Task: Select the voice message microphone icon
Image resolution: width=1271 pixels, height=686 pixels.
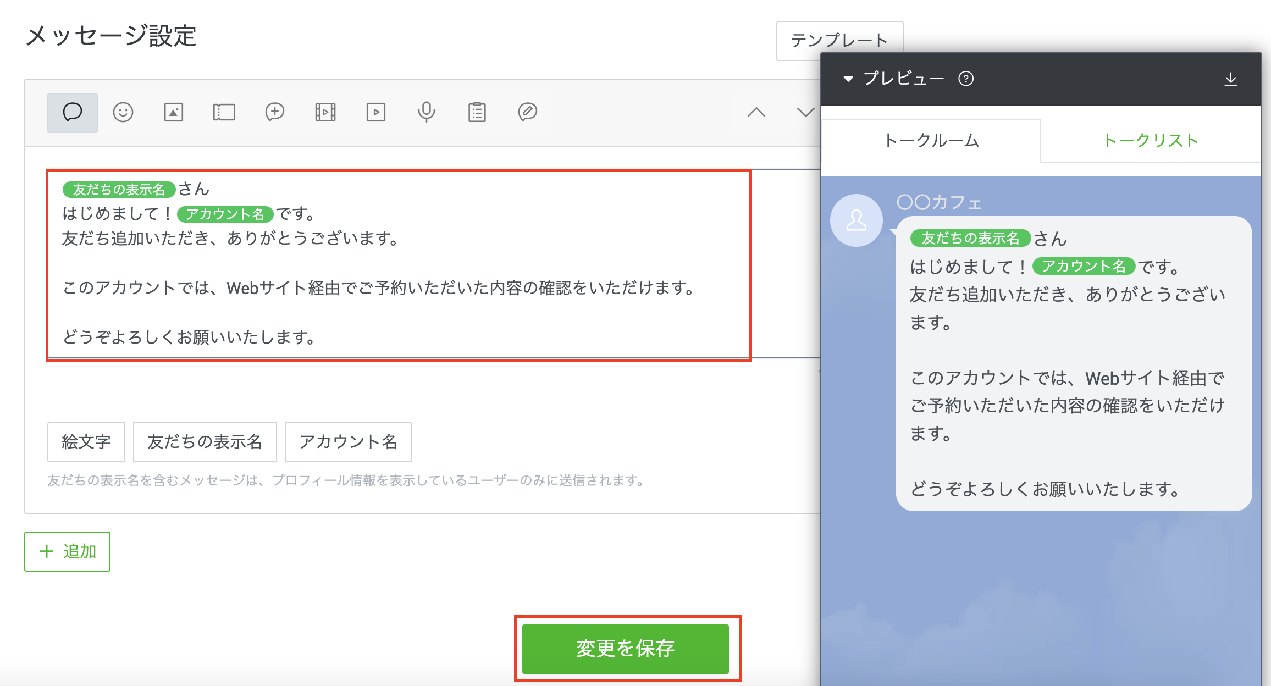Action: (427, 113)
